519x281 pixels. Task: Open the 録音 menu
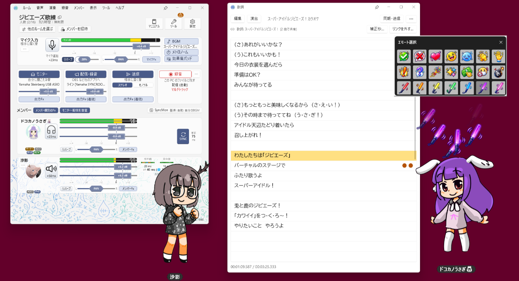coord(65,8)
